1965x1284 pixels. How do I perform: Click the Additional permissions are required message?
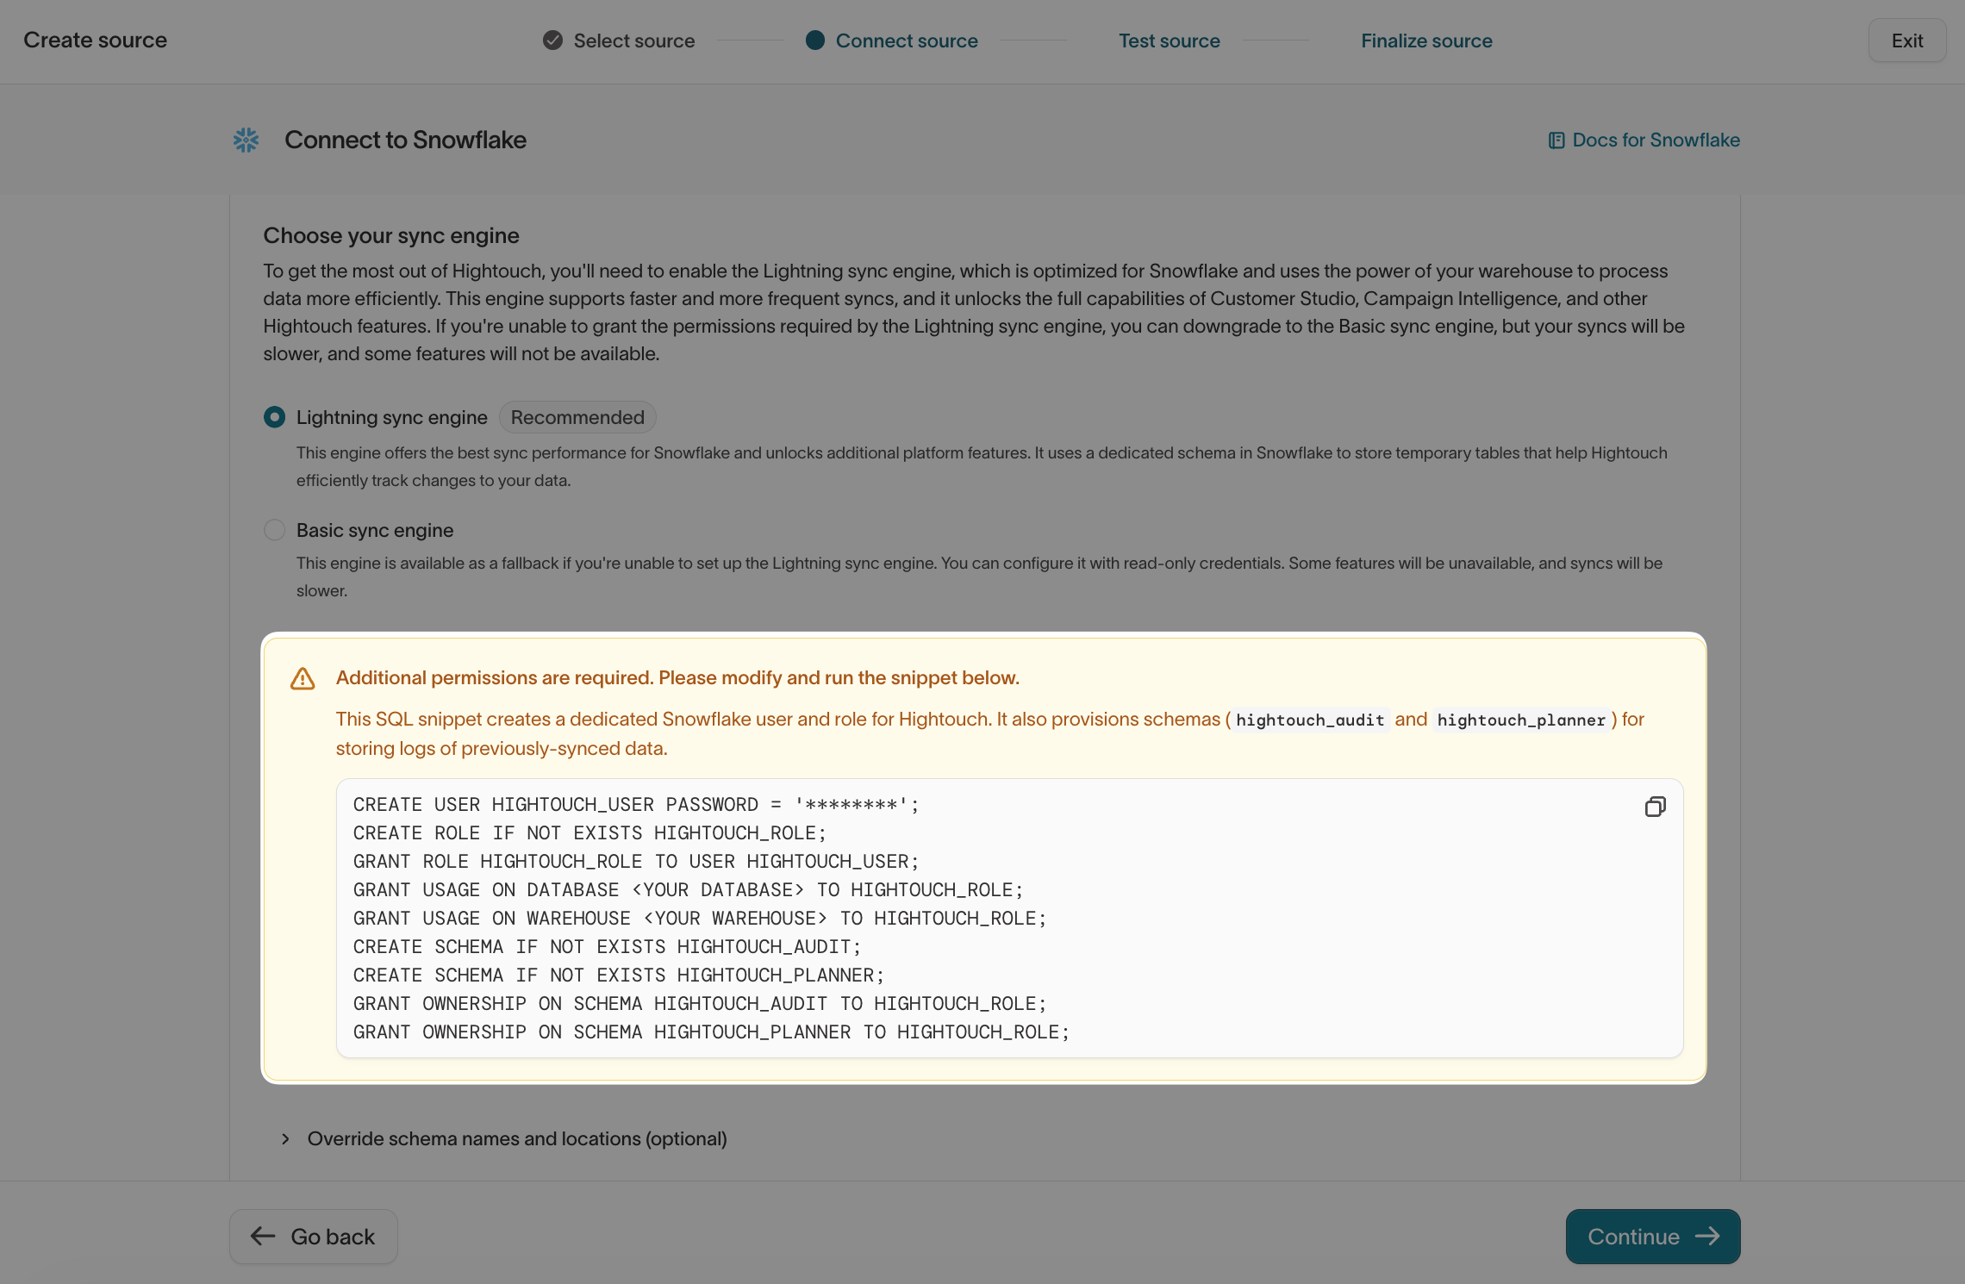pyautogui.click(x=677, y=678)
